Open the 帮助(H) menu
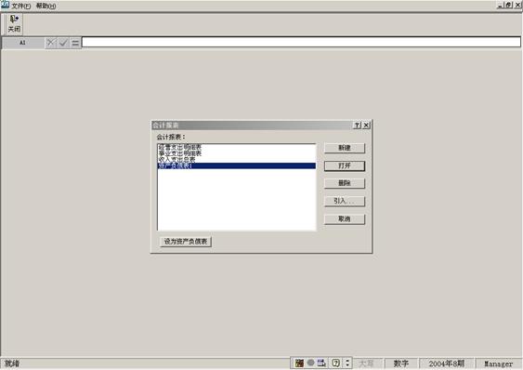This screenshot has height=370, width=523. [46, 6]
